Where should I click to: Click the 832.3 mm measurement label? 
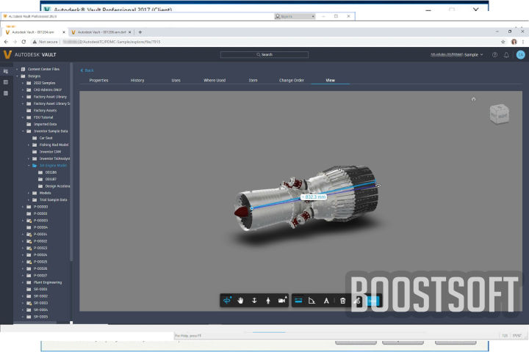[314, 197]
